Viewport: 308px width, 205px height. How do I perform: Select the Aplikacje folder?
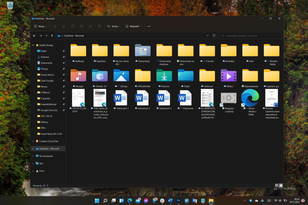tap(78, 50)
